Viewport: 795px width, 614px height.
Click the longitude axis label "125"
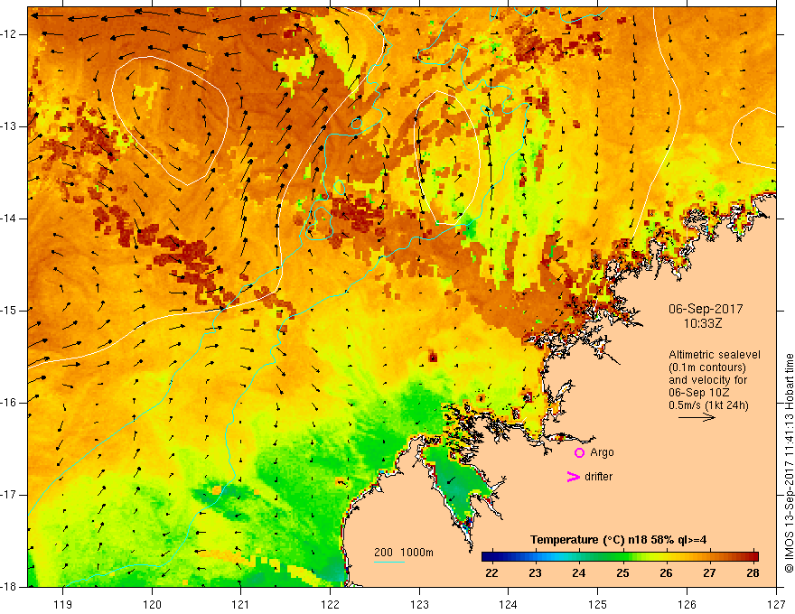[598, 604]
